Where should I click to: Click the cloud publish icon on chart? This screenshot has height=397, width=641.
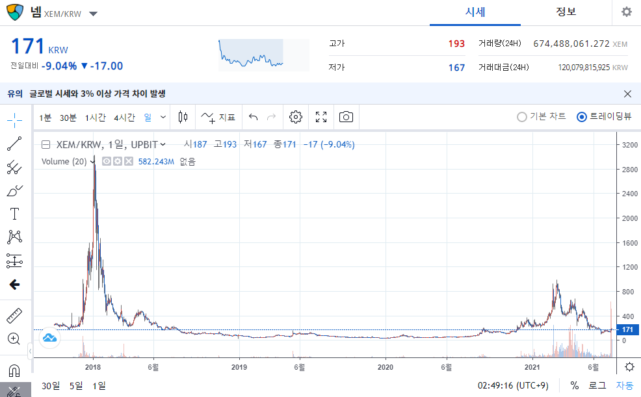(x=50, y=338)
